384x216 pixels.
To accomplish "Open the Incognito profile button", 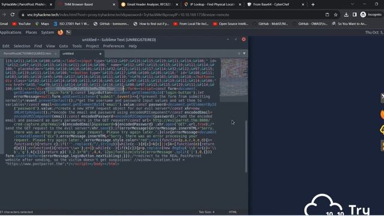I will pyautogui.click(x=371, y=14).
